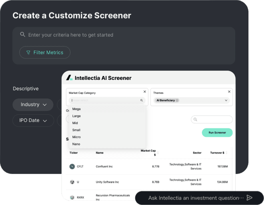
Task: Open the Industry dropdown
Action: pos(34,104)
